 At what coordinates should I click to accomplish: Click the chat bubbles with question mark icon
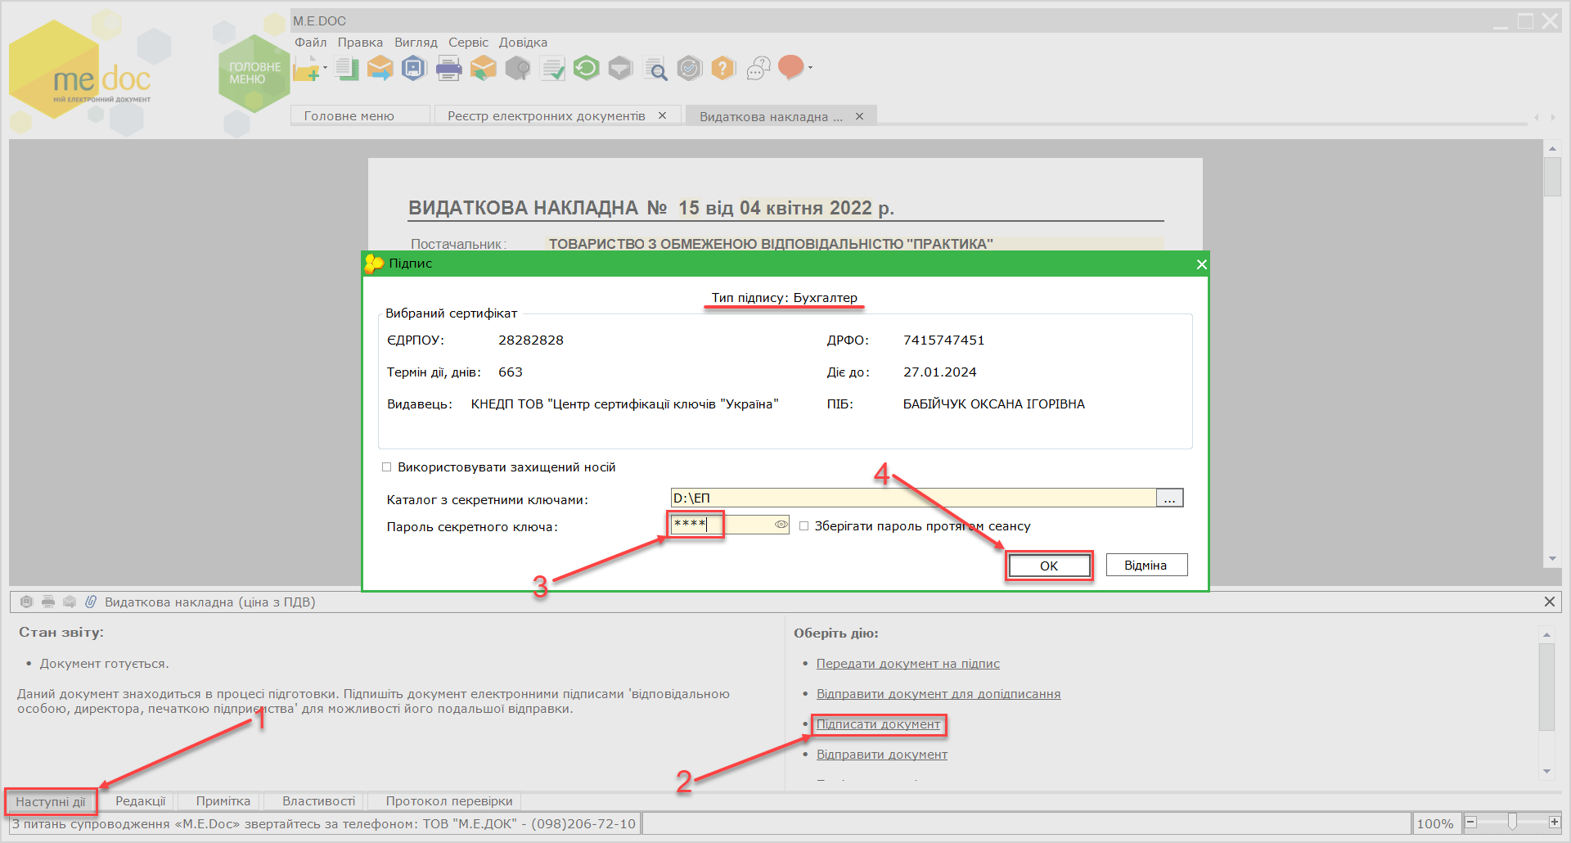pyautogui.click(x=758, y=69)
